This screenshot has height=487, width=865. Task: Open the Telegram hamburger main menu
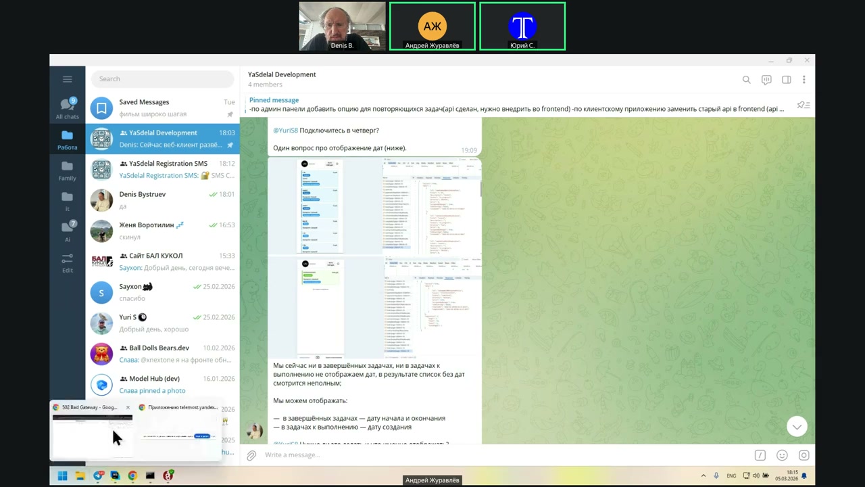point(67,79)
